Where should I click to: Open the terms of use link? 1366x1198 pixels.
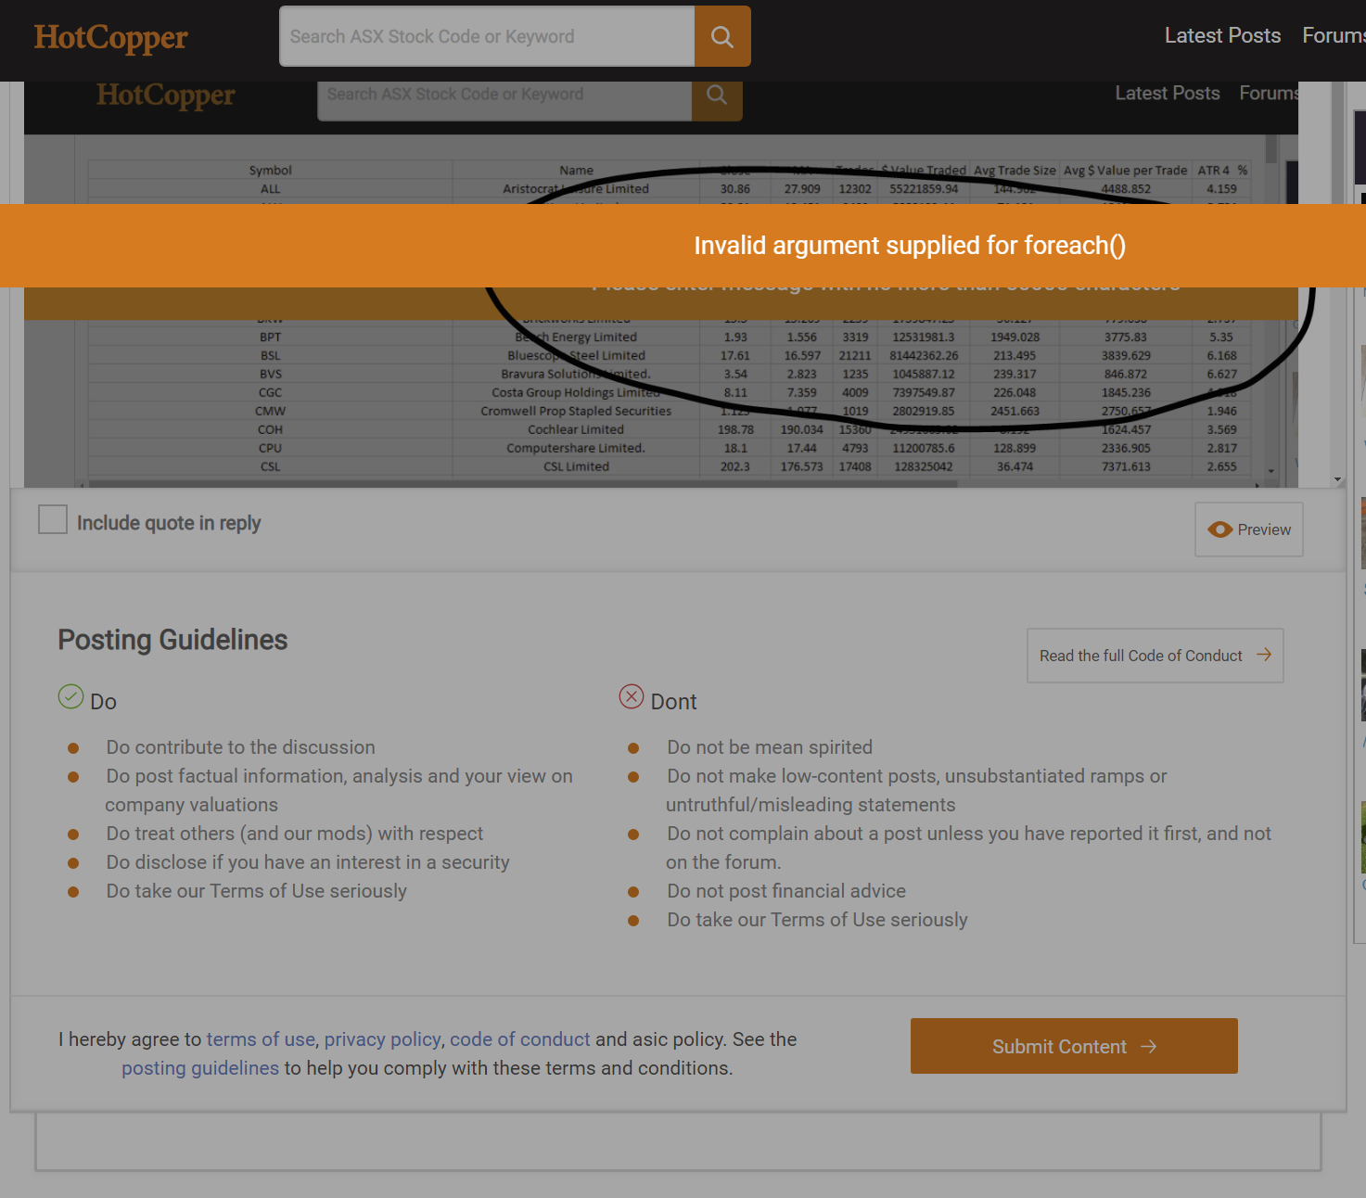point(261,1039)
